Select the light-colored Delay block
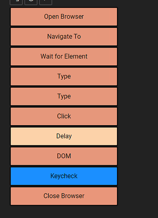The image size is (158, 218). 64,136
